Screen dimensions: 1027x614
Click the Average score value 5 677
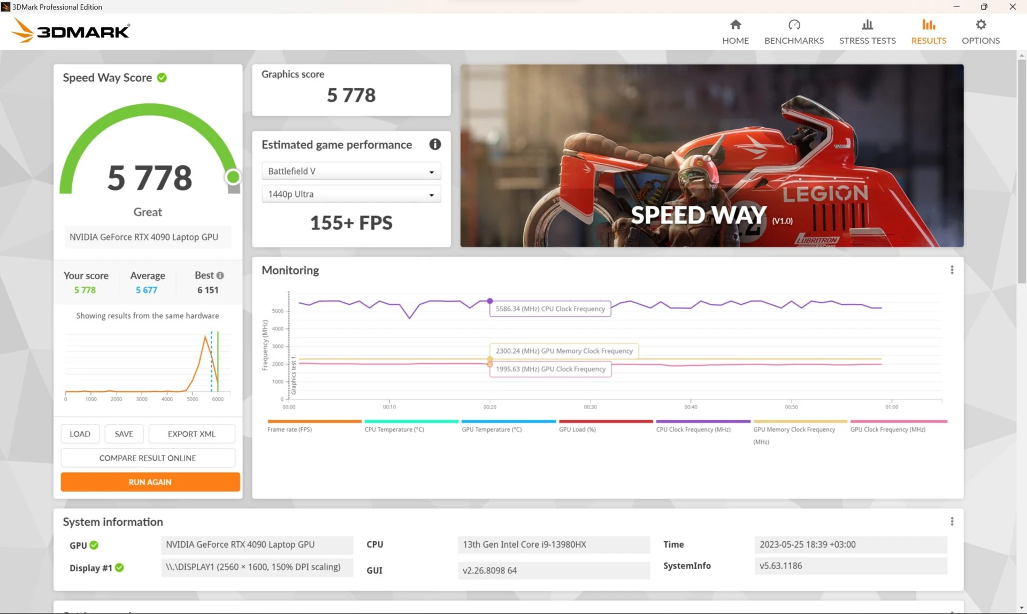pyautogui.click(x=147, y=290)
